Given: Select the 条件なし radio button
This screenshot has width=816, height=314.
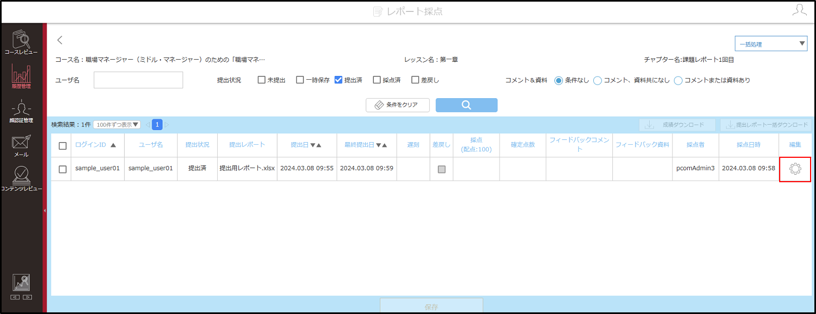Looking at the screenshot, I should point(559,80).
